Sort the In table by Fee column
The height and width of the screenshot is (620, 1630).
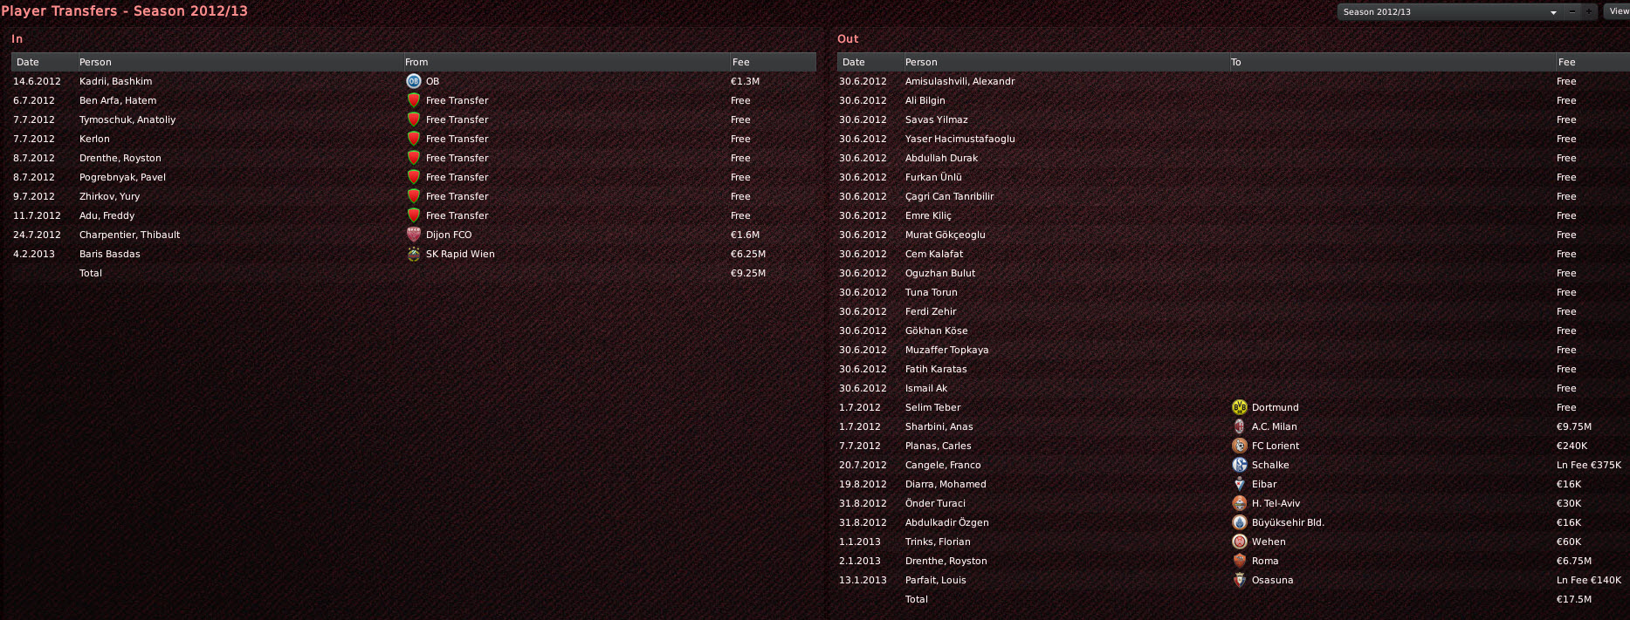point(773,62)
